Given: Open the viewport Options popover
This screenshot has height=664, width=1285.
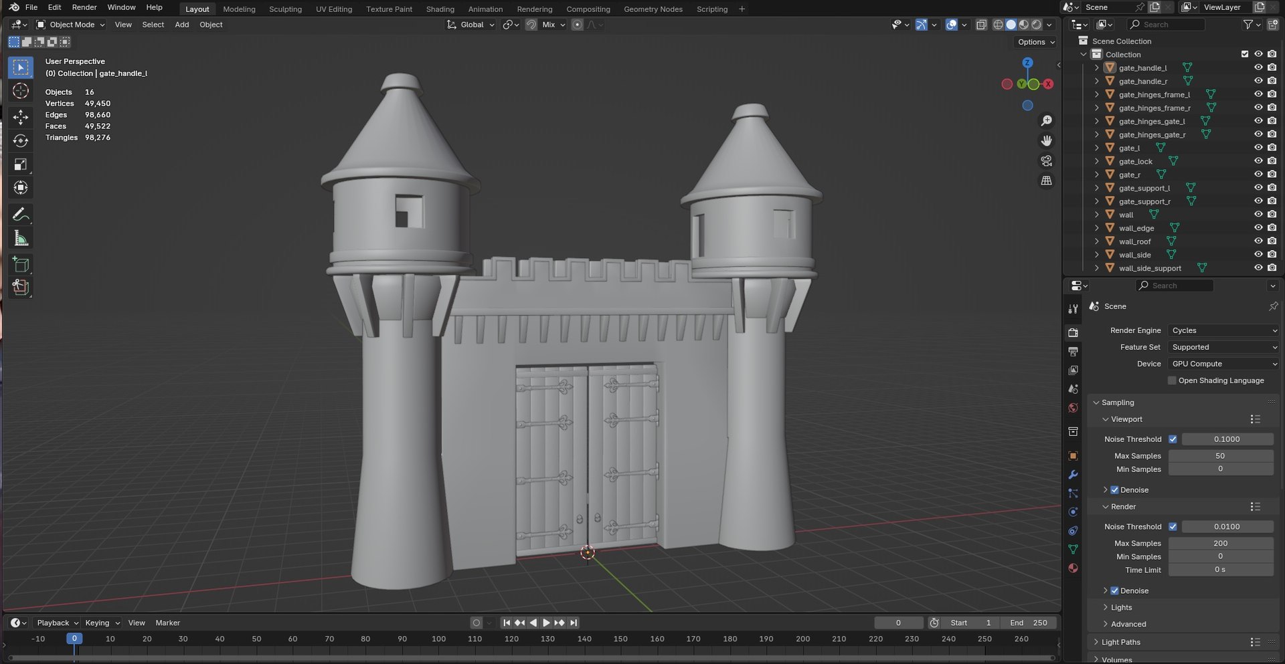Looking at the screenshot, I should pos(1036,42).
